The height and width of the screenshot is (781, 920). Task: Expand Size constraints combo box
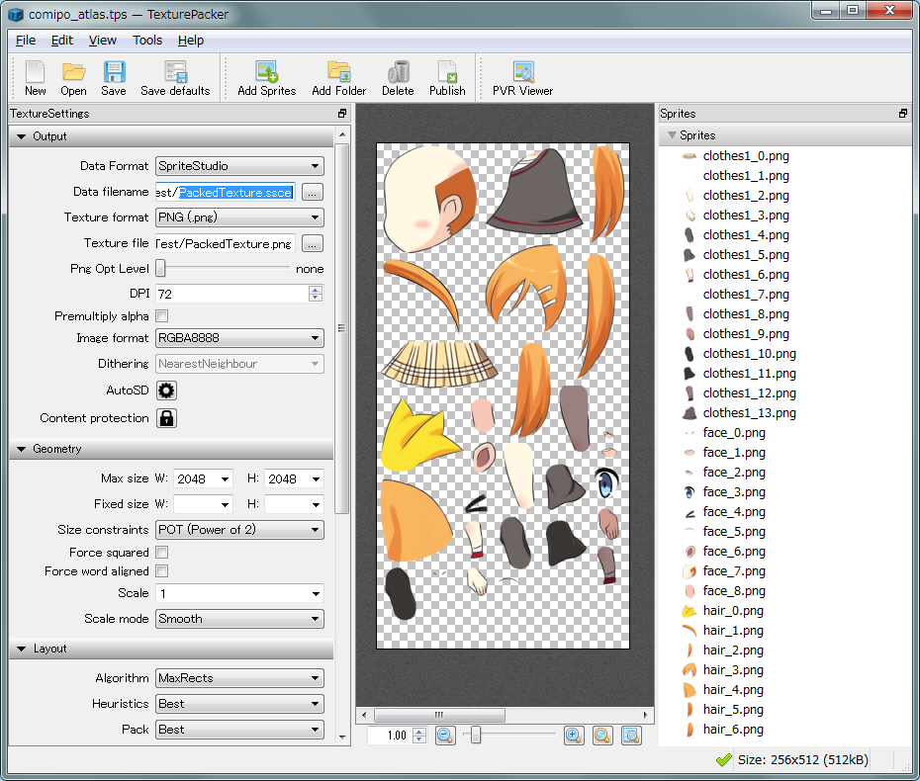coord(239,530)
